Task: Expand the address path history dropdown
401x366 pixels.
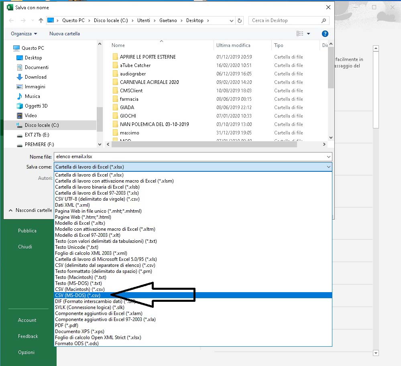Action: click(232, 20)
